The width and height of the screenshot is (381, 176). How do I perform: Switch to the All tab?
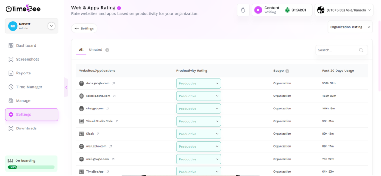[81, 50]
